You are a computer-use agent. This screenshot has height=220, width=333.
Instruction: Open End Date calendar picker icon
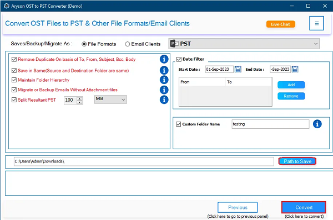pyautogui.click(x=295, y=69)
